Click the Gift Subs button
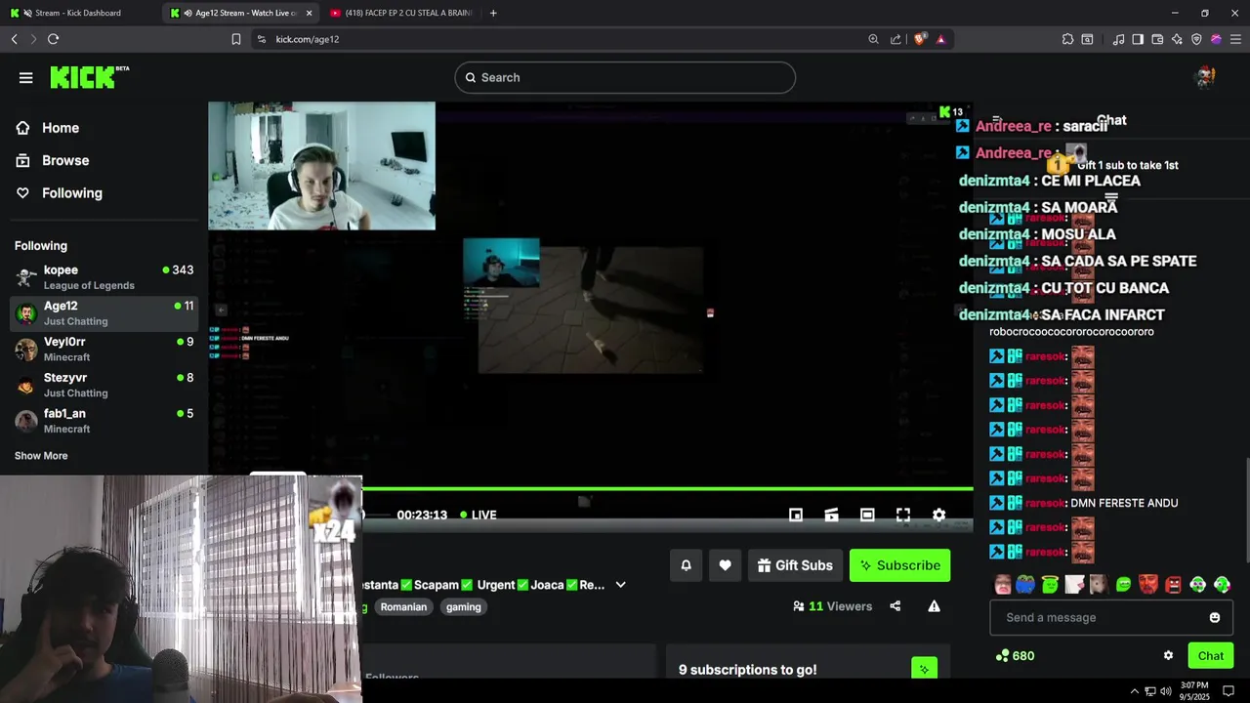This screenshot has height=703, width=1250. click(795, 565)
